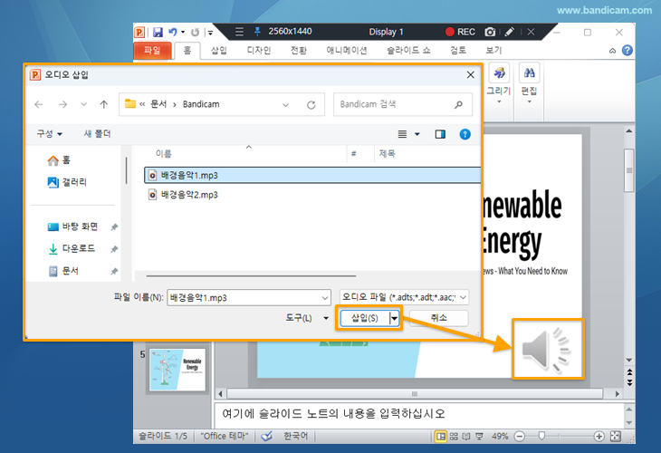
Task: Click the 삽입(S) insert button
Action: pos(365,318)
